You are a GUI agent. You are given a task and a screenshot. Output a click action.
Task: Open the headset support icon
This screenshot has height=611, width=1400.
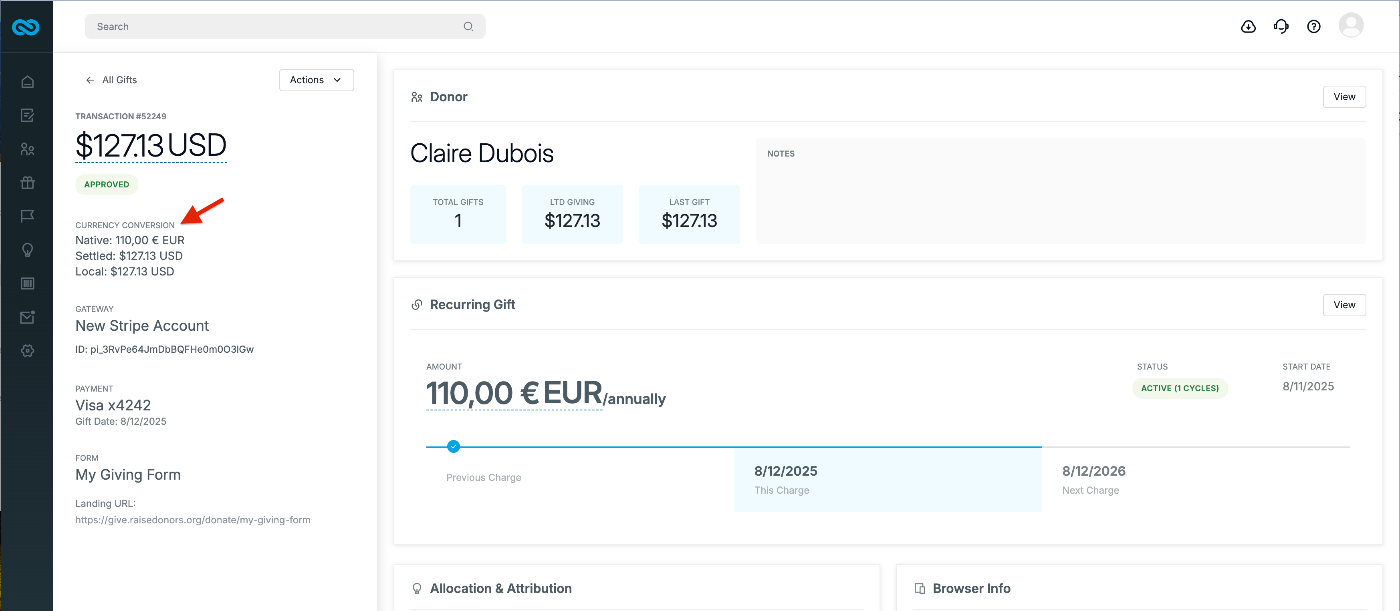pyautogui.click(x=1281, y=26)
